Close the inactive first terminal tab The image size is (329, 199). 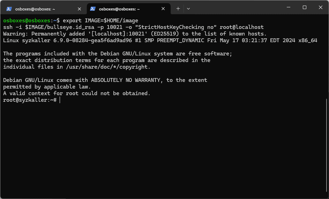coord(80,9)
